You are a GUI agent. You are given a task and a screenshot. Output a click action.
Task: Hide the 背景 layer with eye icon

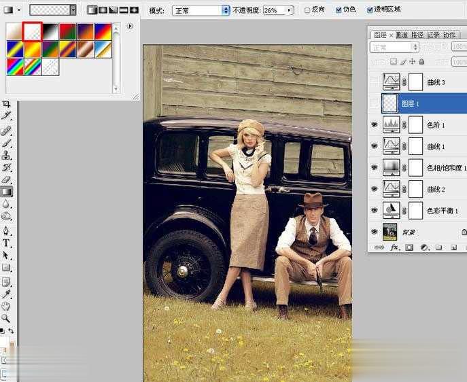click(375, 232)
